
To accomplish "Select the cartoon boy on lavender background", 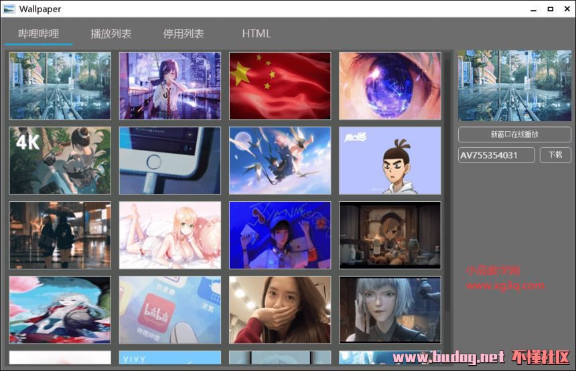I will [390, 160].
